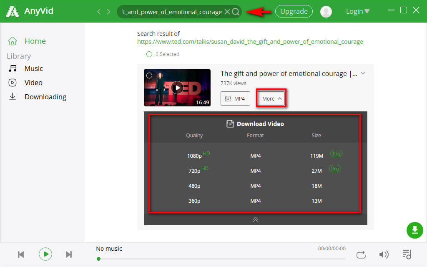Minimize the AnyVid window

tap(391, 10)
